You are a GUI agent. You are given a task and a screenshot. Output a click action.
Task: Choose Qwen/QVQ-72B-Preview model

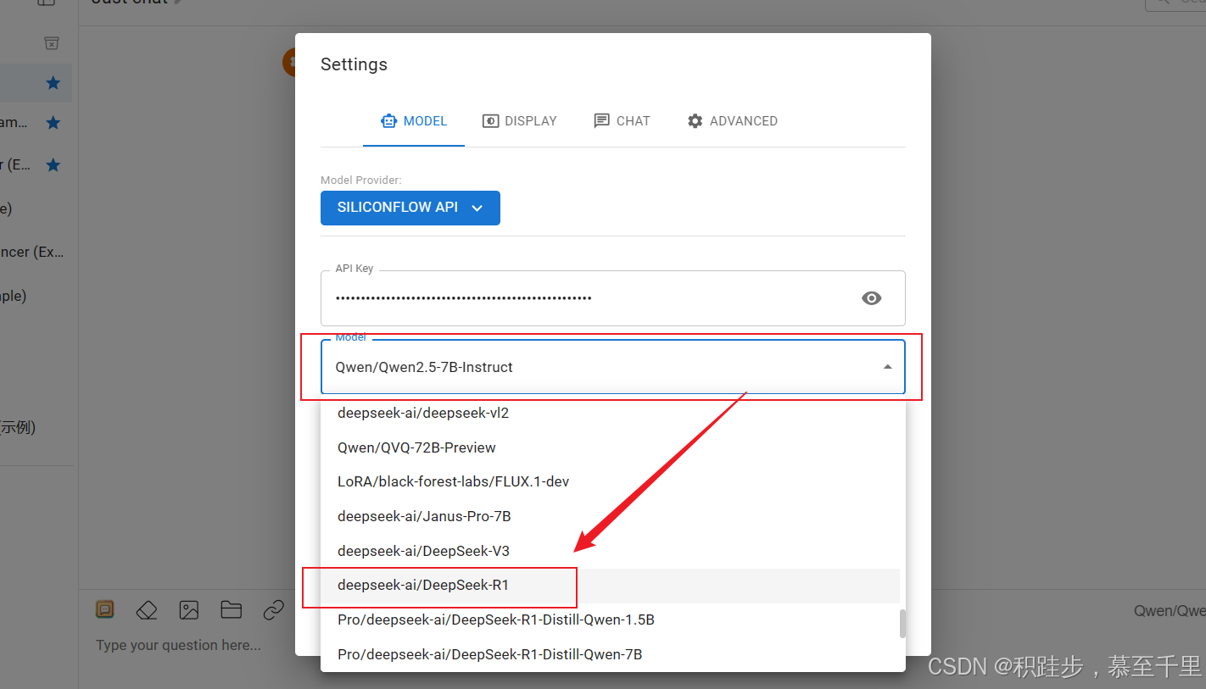click(610, 447)
